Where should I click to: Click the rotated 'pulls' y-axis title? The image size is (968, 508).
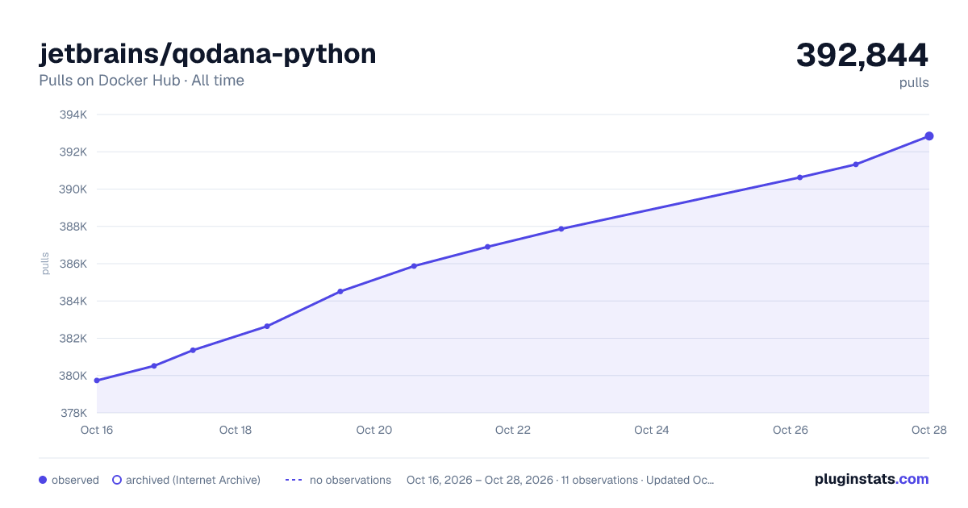pos(45,264)
